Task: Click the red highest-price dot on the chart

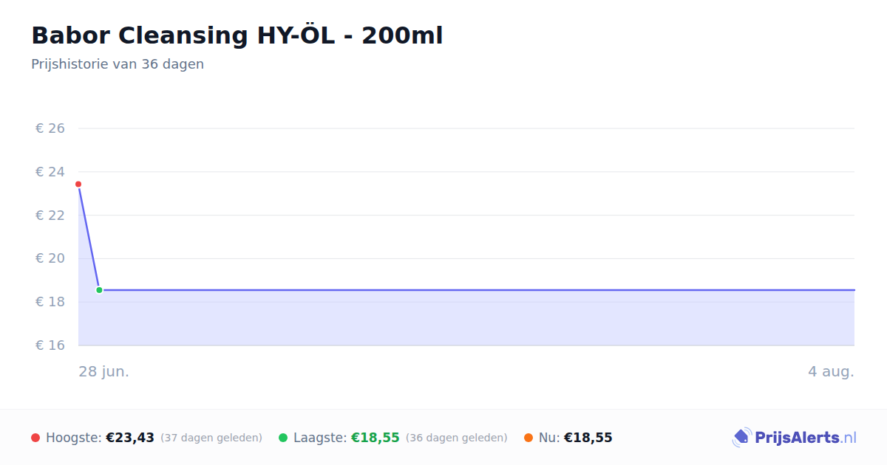Action: pyautogui.click(x=78, y=184)
